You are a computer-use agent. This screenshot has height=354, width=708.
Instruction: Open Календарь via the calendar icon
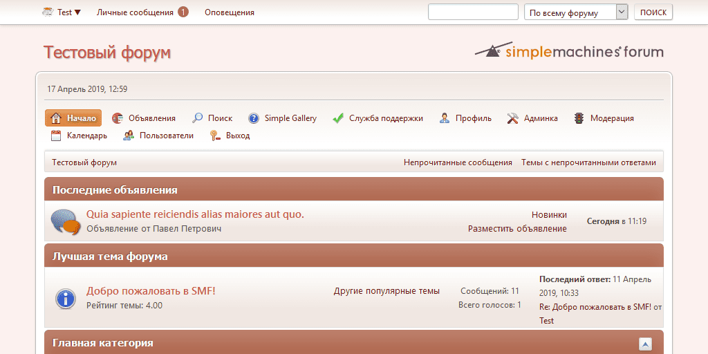(x=57, y=136)
